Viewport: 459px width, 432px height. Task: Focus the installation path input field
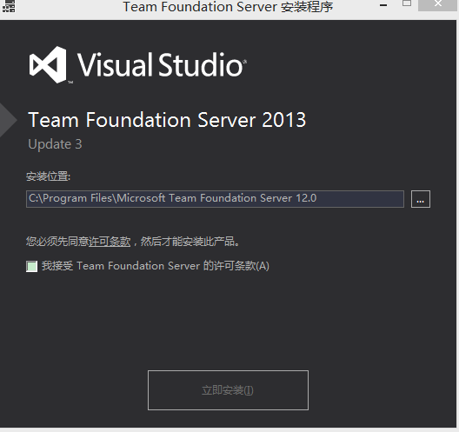pyautogui.click(x=215, y=199)
